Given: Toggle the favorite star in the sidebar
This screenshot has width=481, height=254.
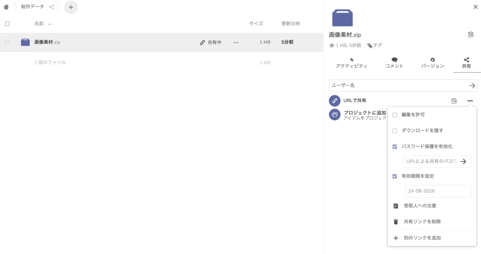Looking at the screenshot, I should [332, 45].
